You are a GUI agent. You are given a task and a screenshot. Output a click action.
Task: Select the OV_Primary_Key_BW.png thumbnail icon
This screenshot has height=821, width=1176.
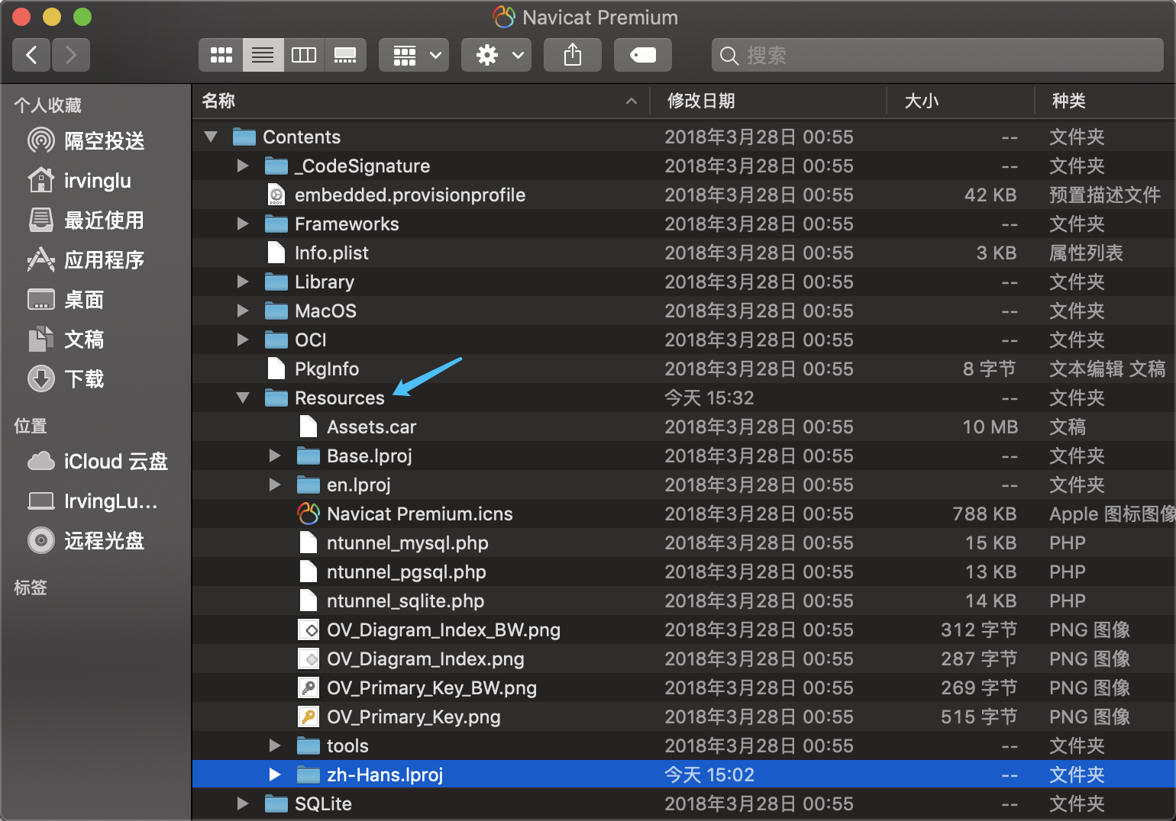[x=309, y=688]
